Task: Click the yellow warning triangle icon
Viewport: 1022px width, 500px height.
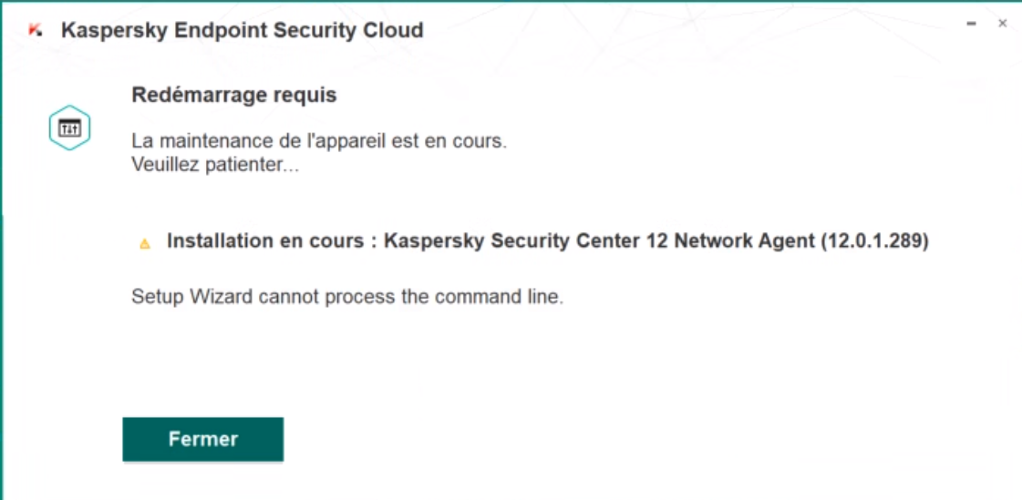Action: 144,244
